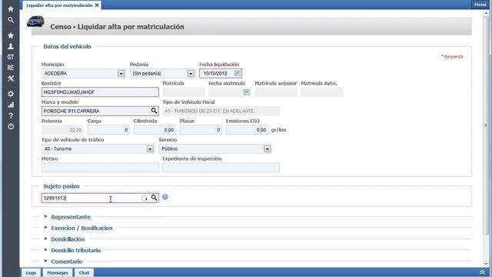The width and height of the screenshot is (492, 277).
Task: Click the info icon beside Sujeto pasivo
Action: point(165,197)
